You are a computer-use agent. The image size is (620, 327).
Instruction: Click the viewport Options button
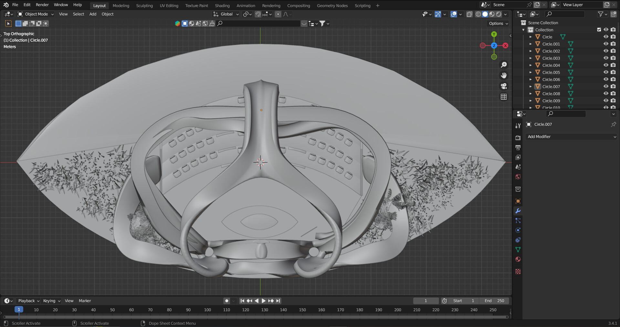point(498,24)
